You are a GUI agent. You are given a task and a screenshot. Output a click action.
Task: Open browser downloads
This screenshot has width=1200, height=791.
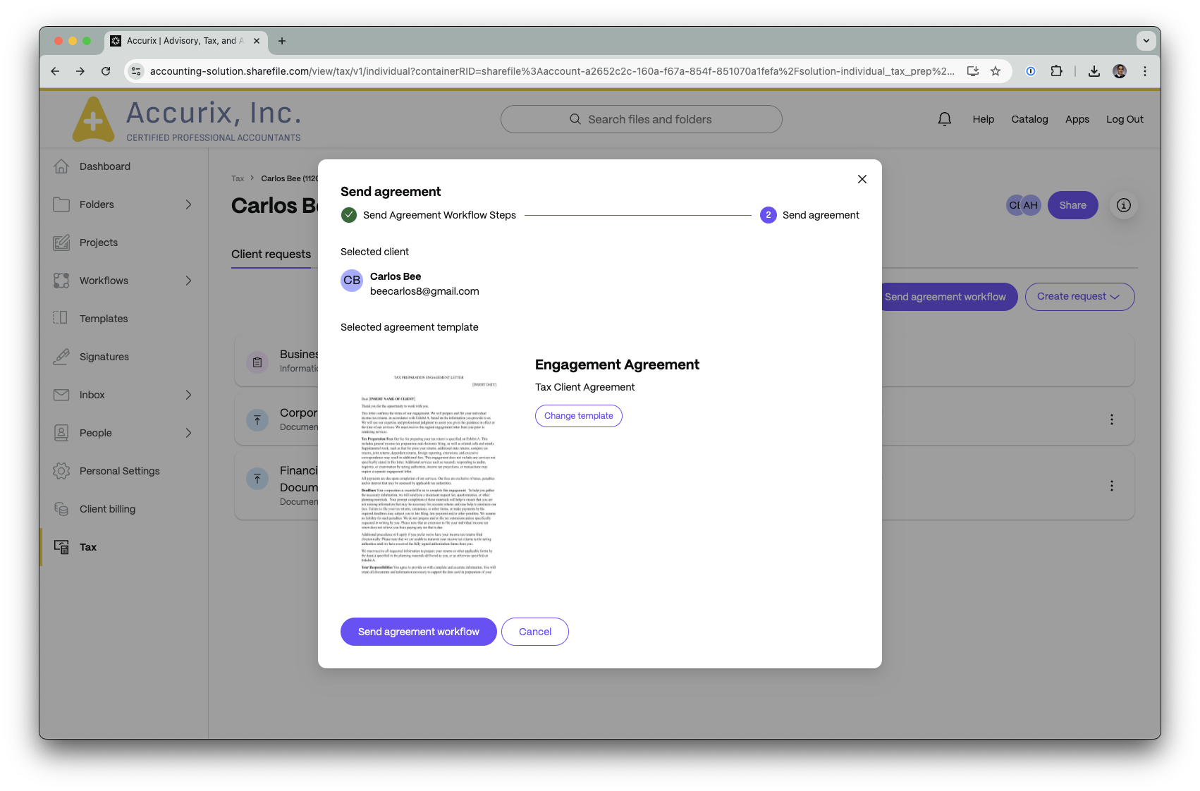point(1094,71)
